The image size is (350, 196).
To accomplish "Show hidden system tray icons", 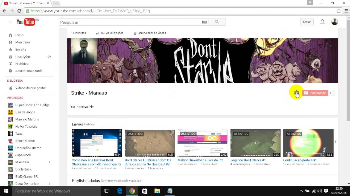I will [301, 191].
